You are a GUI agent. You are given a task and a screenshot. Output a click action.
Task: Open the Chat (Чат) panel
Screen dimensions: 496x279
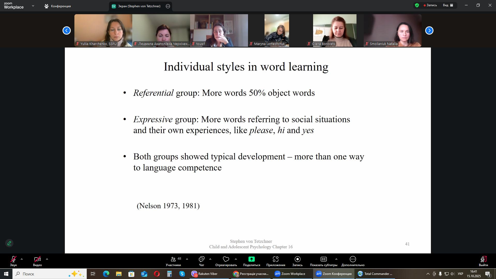(202, 259)
